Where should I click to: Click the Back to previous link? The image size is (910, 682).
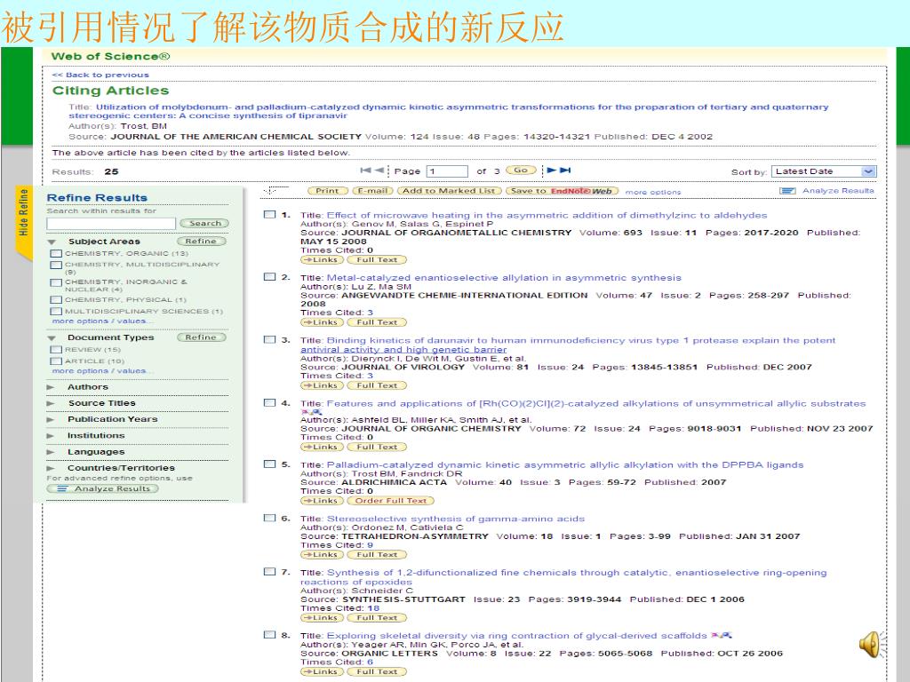(100, 75)
